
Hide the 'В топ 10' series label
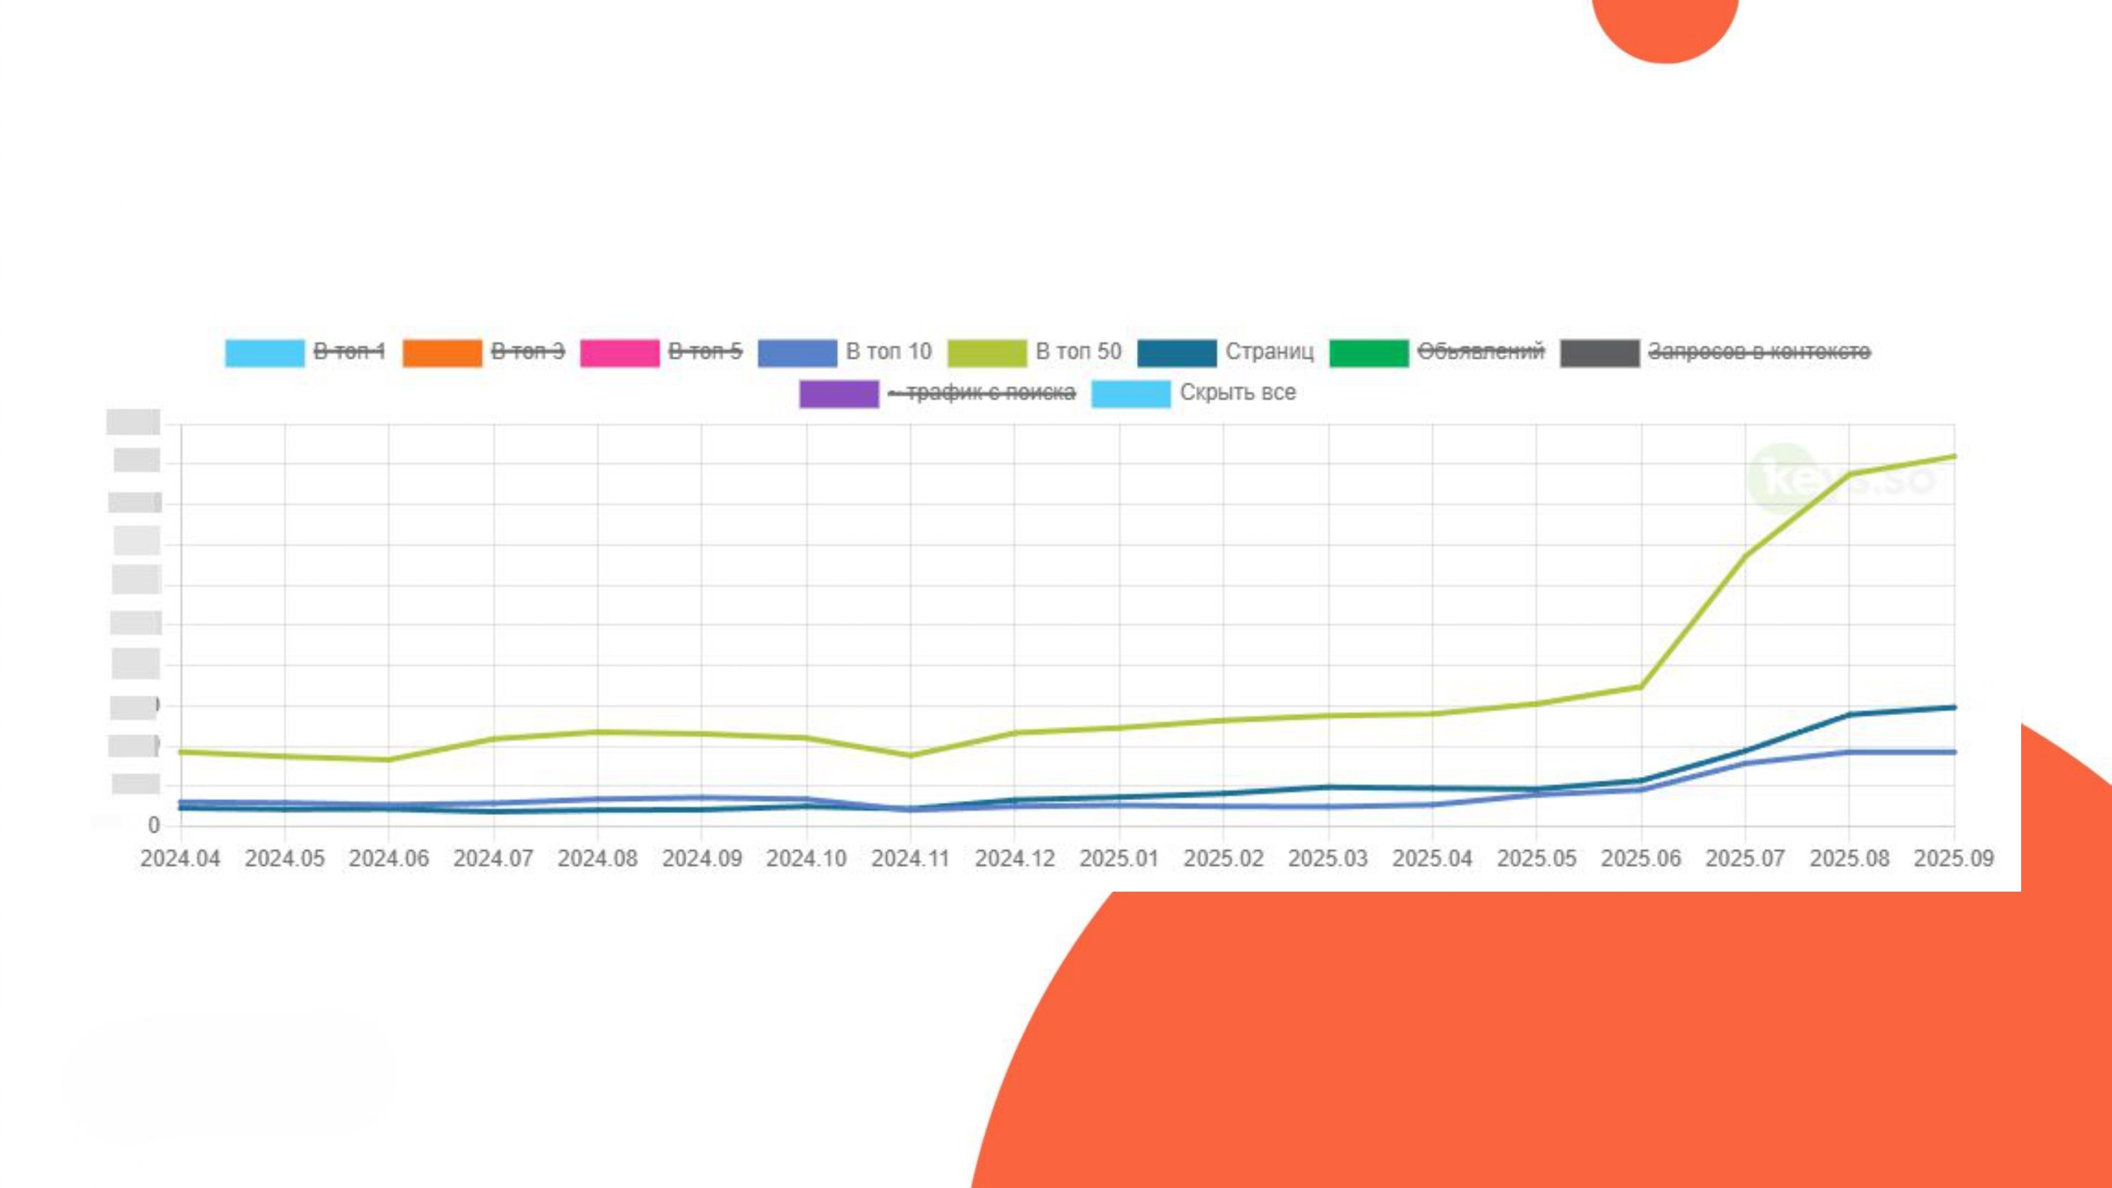(x=888, y=352)
